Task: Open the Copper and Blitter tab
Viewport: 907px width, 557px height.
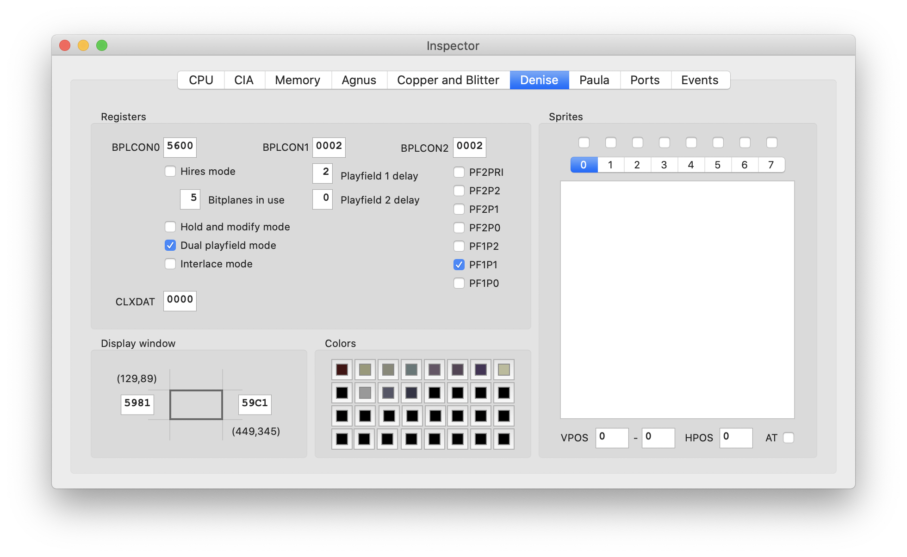Action: [x=448, y=80]
